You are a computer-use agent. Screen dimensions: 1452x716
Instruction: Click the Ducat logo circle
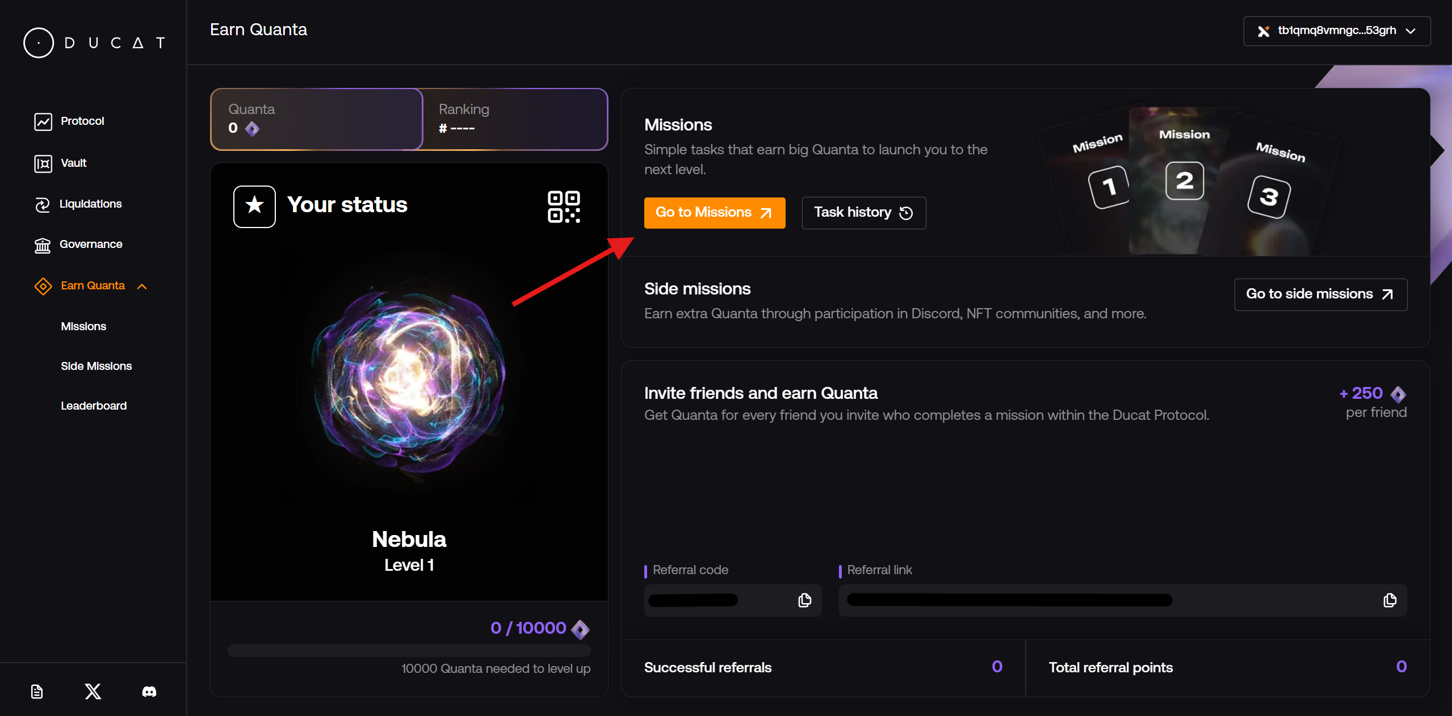pyautogui.click(x=39, y=43)
